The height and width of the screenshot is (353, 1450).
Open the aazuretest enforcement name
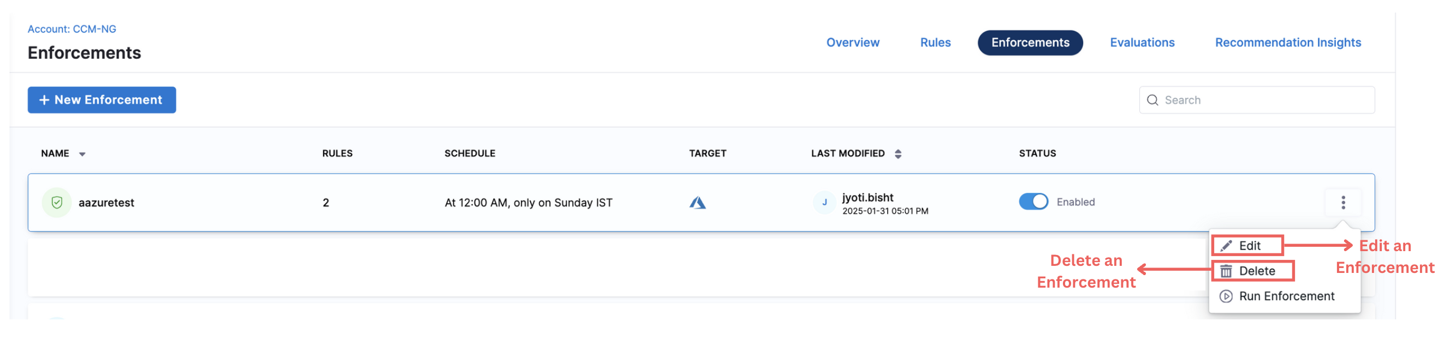[106, 203]
